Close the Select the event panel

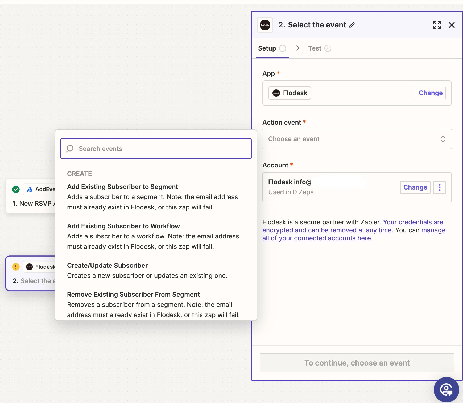[x=452, y=25]
